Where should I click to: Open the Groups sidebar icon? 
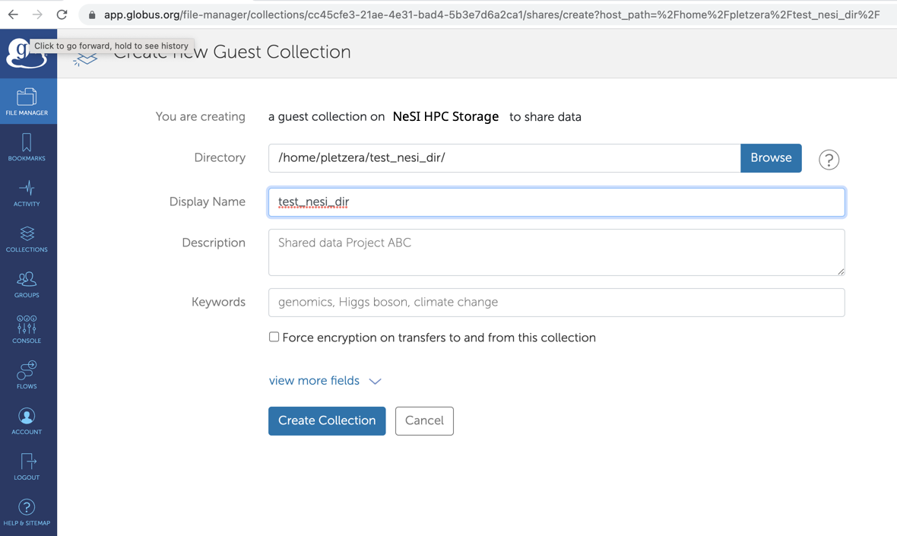click(27, 284)
